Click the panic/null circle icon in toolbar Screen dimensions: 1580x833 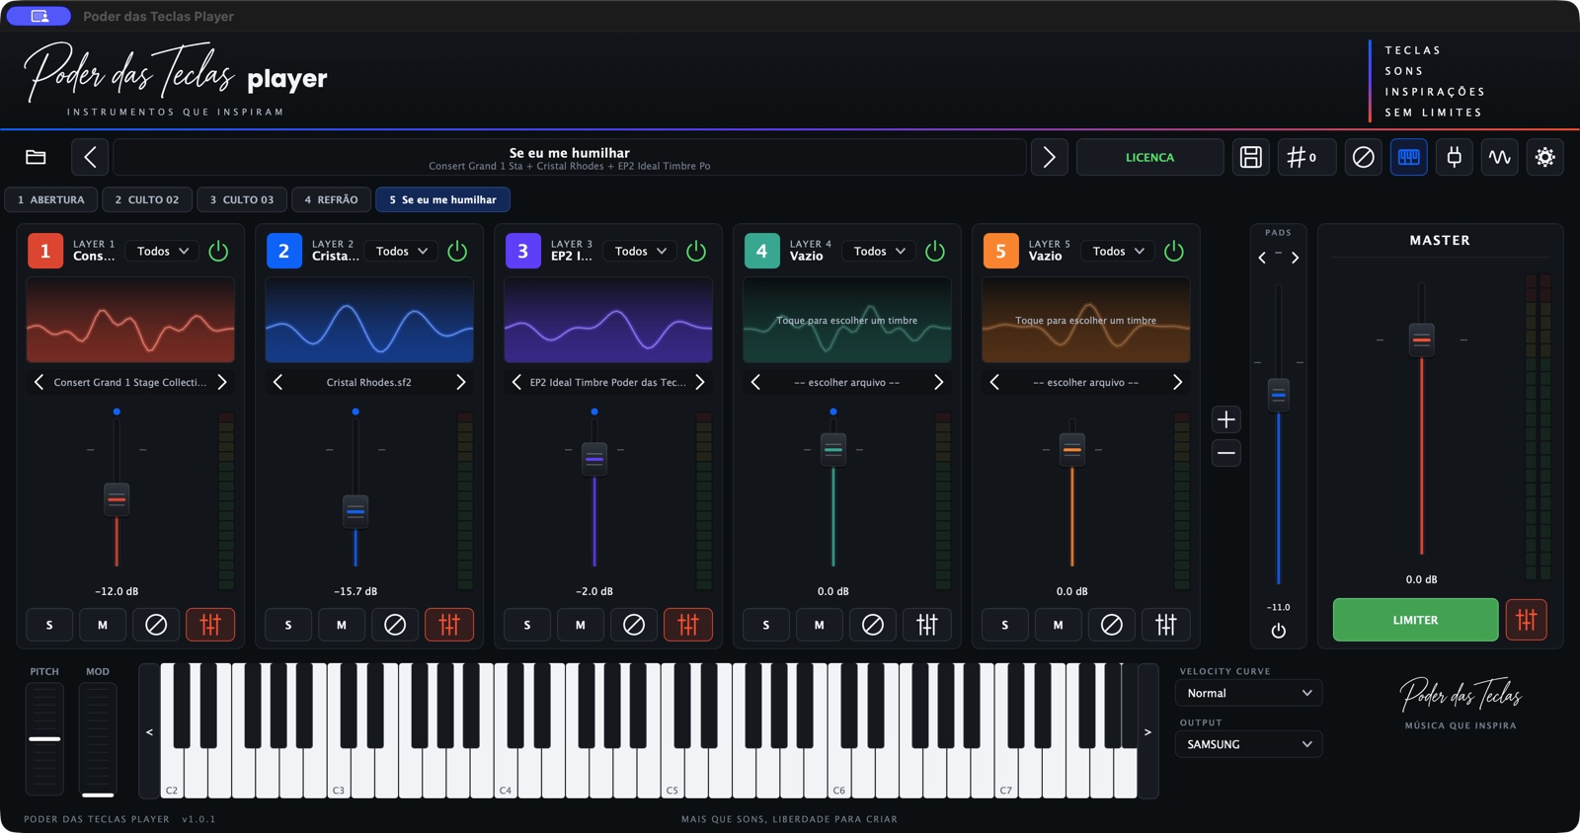(x=1363, y=157)
